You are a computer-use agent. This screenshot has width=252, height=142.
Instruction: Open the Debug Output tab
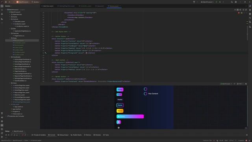pos(63,135)
